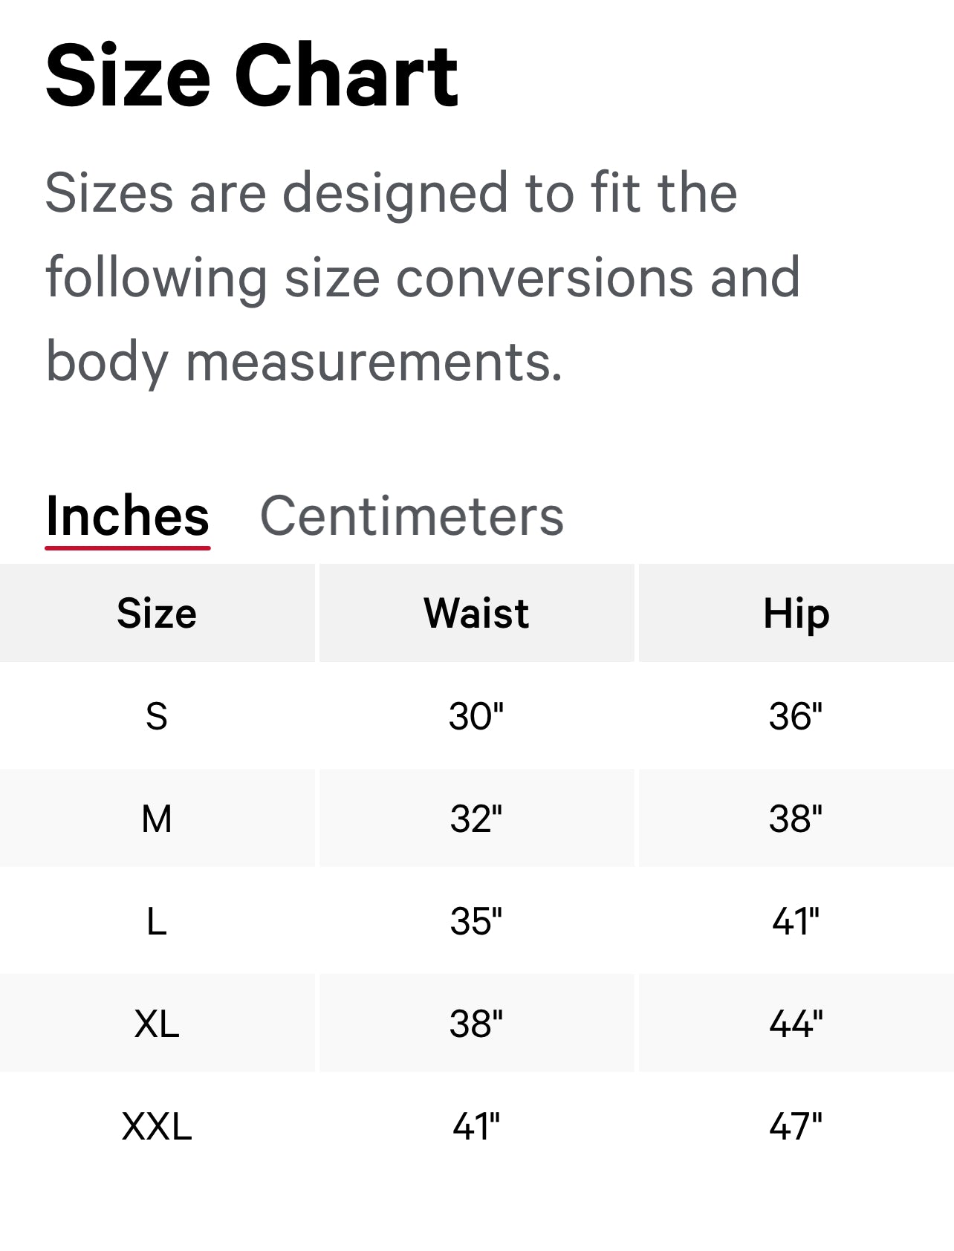This screenshot has width=954, height=1251.
Task: Select the XXL size row
Action: point(157,1128)
